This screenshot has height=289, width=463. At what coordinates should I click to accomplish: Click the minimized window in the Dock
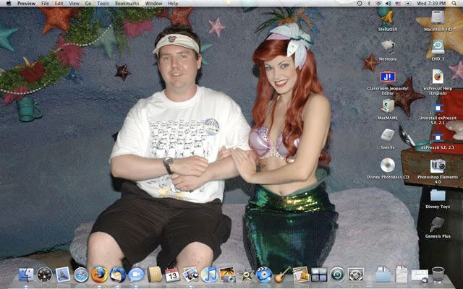coord(420,275)
